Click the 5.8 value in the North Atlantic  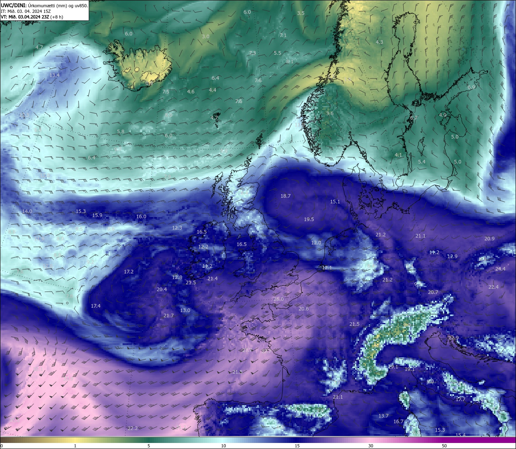tap(121, 132)
